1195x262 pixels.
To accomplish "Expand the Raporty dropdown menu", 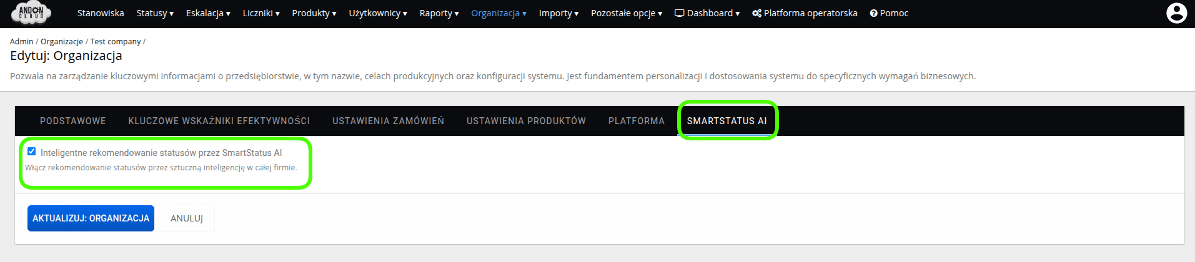I will pyautogui.click(x=439, y=13).
